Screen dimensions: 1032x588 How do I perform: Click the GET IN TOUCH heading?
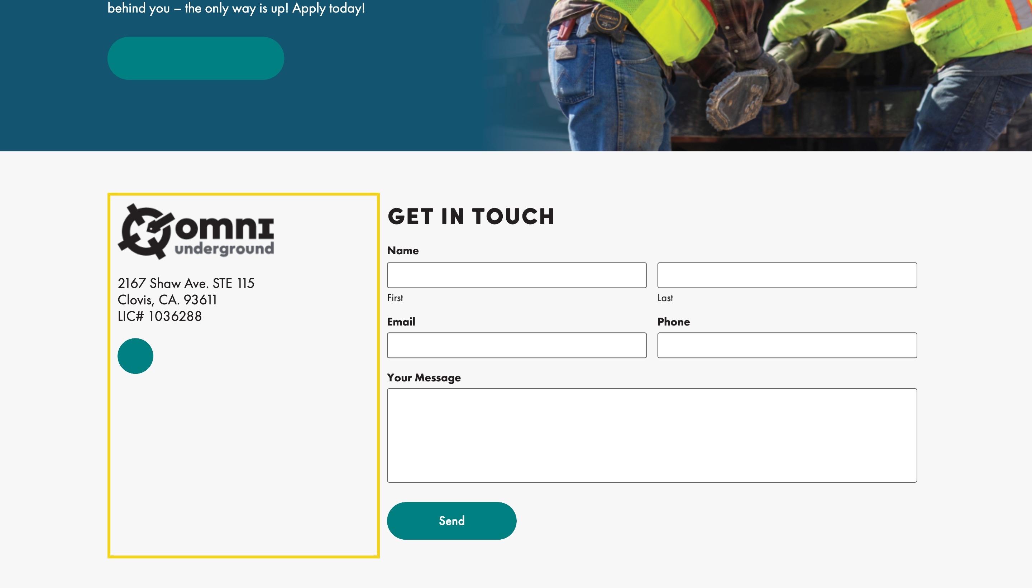pyautogui.click(x=471, y=216)
